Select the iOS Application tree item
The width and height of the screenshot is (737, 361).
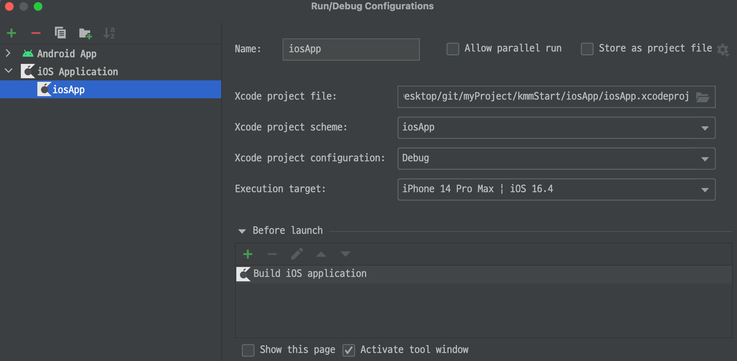[x=78, y=72]
